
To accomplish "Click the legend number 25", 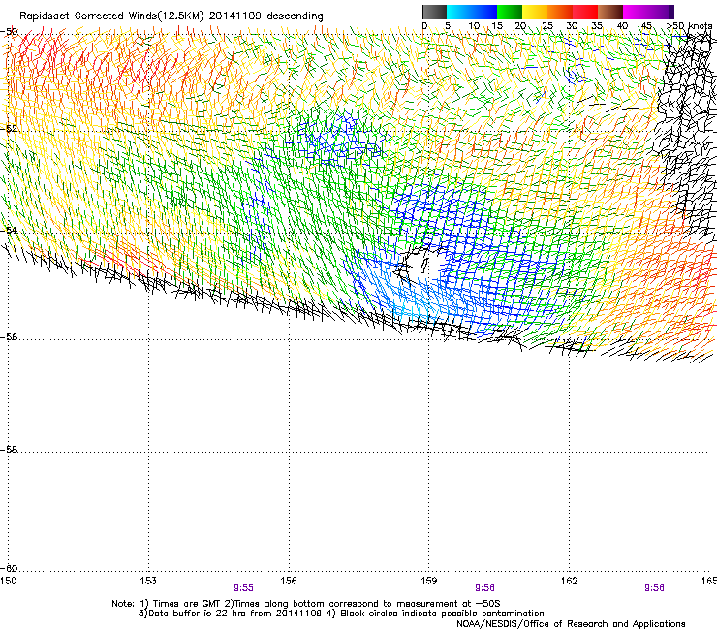I will pyautogui.click(x=546, y=25).
